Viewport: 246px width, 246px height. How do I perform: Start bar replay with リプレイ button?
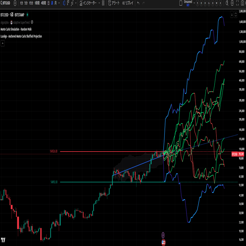pos(128,3)
